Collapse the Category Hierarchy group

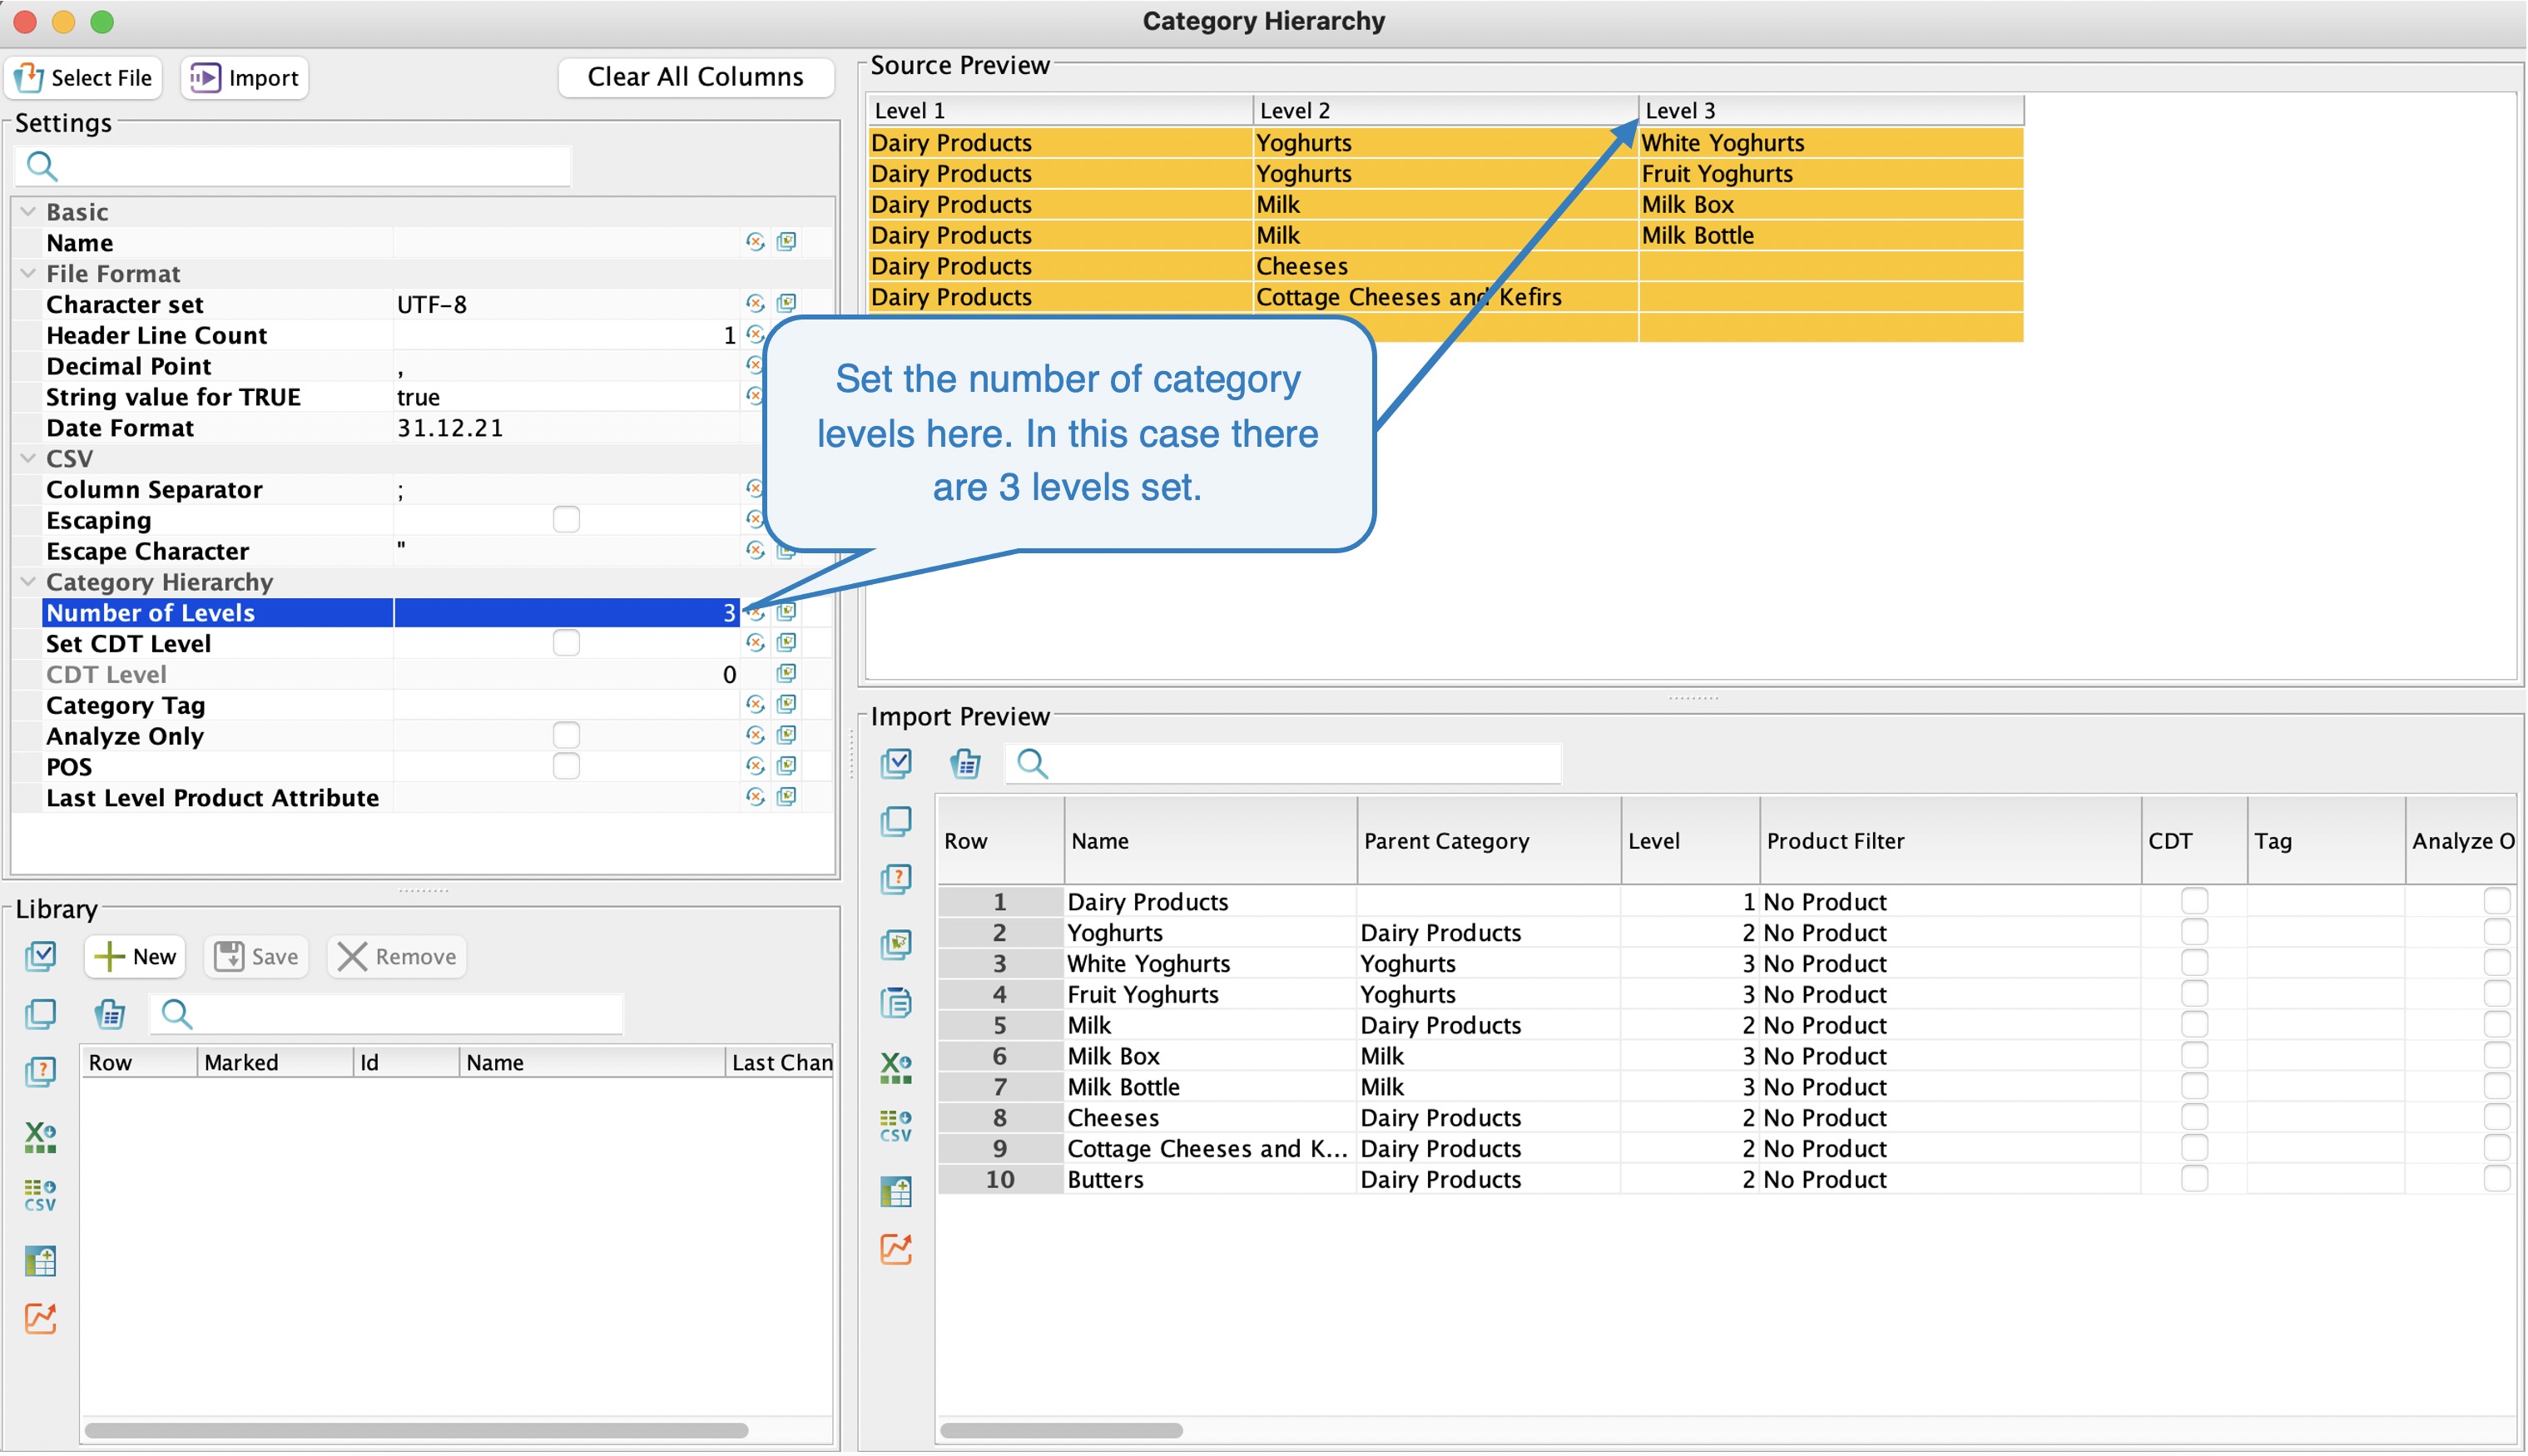tap(29, 581)
